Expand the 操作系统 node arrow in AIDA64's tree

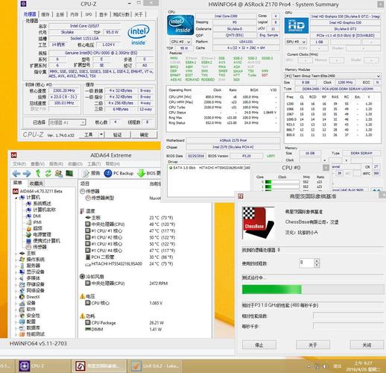click(x=16, y=260)
